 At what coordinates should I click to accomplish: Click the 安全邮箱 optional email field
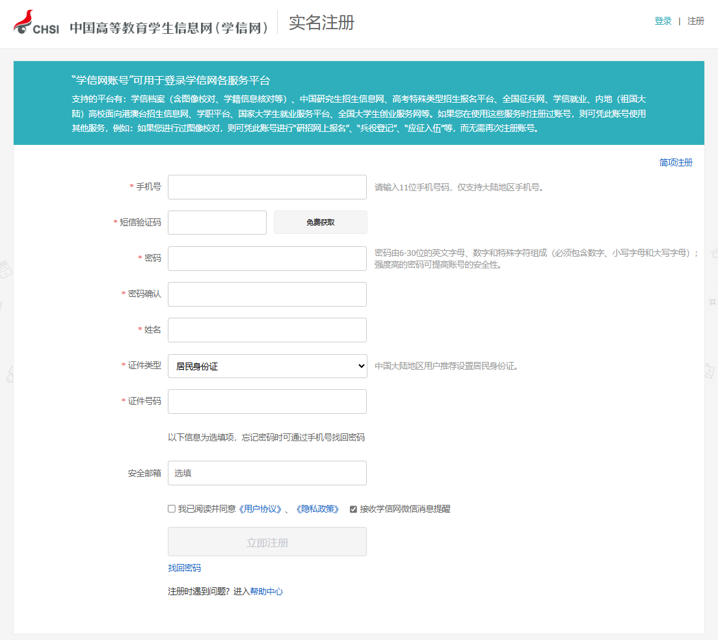click(x=267, y=472)
